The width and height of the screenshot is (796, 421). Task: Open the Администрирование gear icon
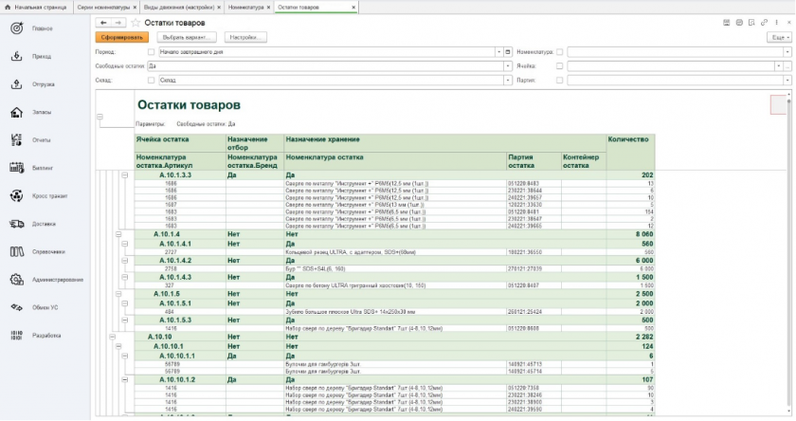pos(17,280)
